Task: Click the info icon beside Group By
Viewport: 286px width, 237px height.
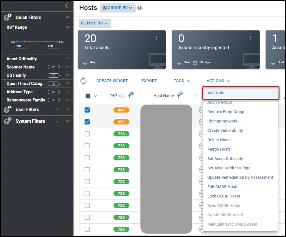Action: [140, 8]
